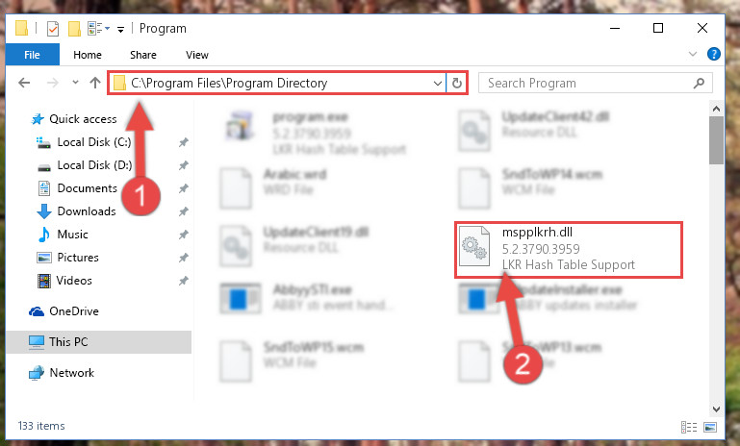Go up one folder level
This screenshot has width=740, height=446.
click(x=95, y=83)
